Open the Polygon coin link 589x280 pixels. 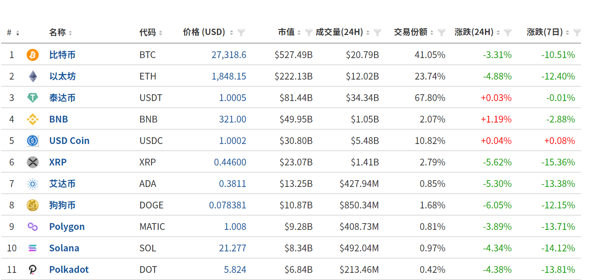[67, 227]
